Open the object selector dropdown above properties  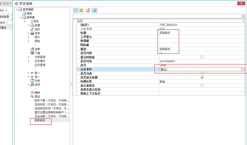243,16
